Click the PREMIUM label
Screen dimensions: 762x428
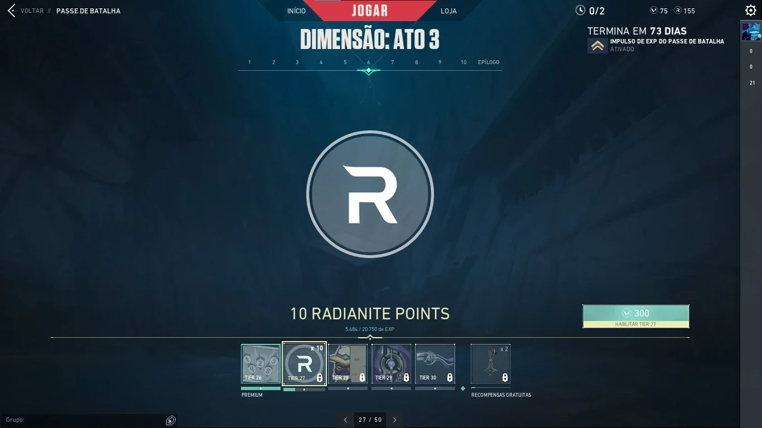click(x=252, y=395)
